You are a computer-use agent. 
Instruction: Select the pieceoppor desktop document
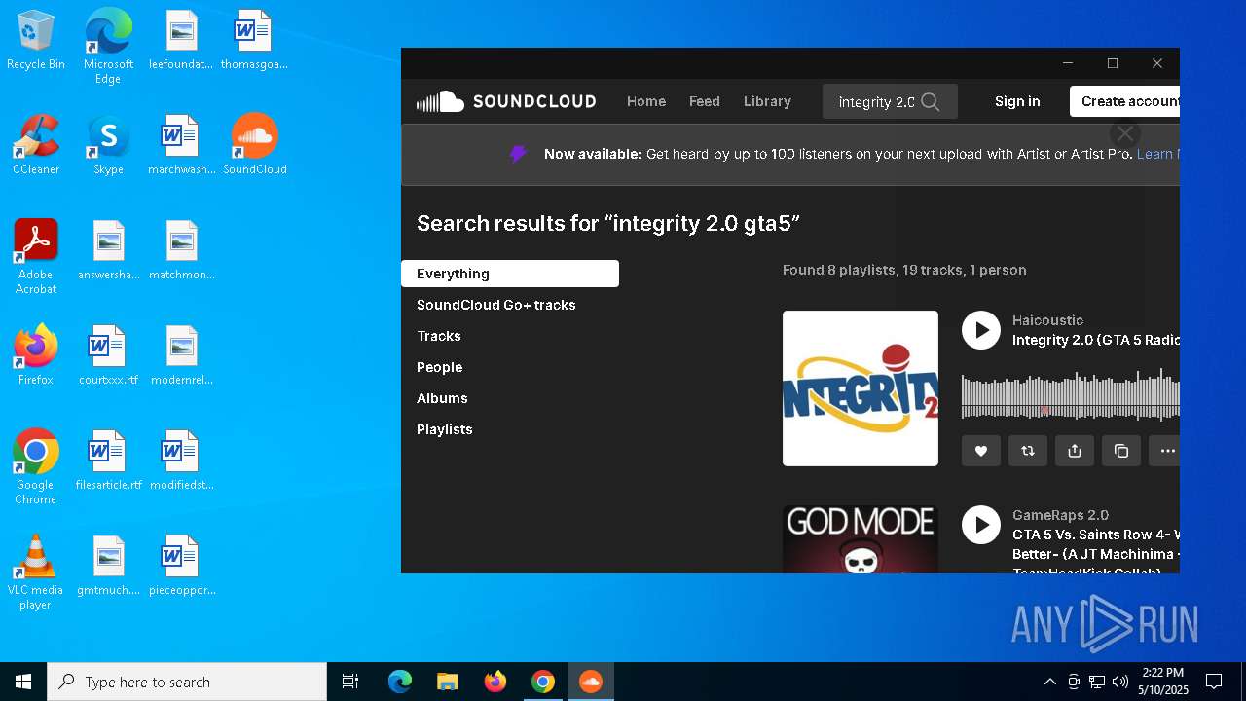point(181,566)
